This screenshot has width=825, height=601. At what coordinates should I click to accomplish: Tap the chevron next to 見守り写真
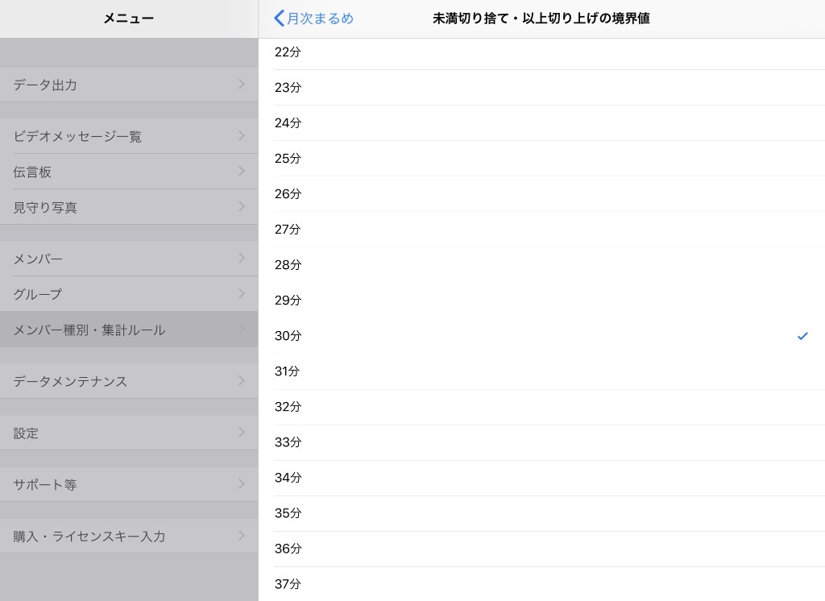point(241,206)
